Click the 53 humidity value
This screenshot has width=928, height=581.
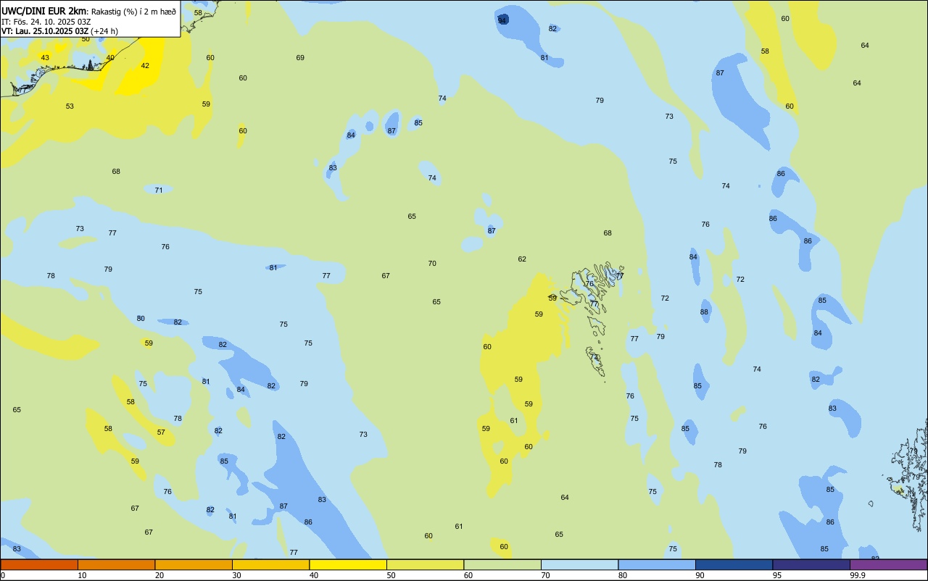pos(70,106)
